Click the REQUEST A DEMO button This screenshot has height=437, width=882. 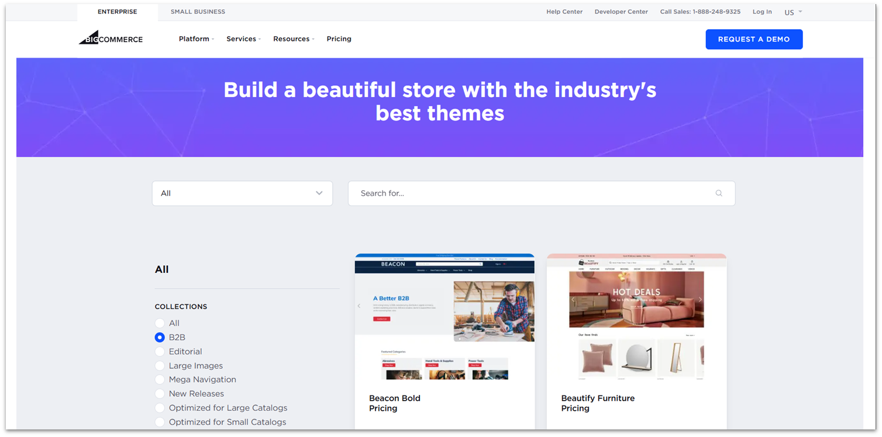754,39
